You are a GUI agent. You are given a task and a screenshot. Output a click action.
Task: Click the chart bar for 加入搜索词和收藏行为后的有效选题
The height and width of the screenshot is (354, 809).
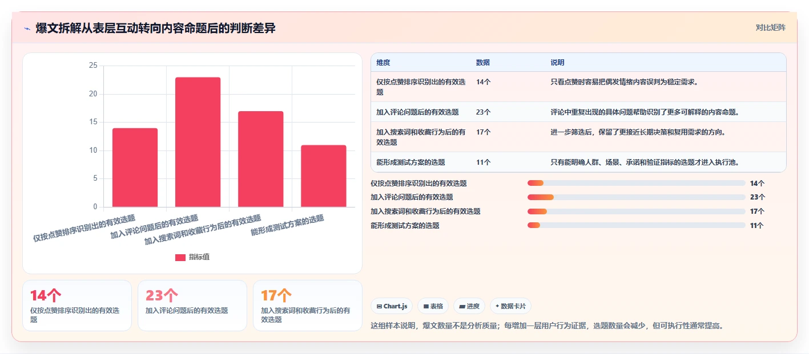(x=260, y=159)
